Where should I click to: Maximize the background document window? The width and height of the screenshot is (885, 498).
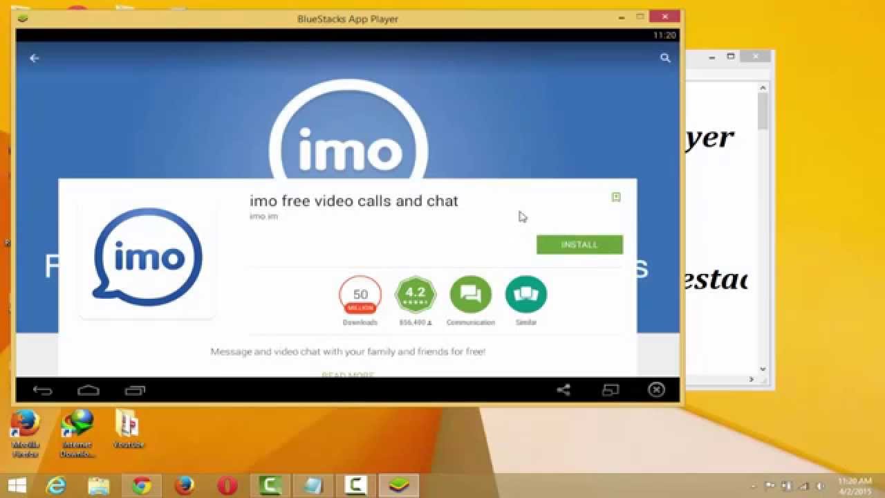click(731, 57)
